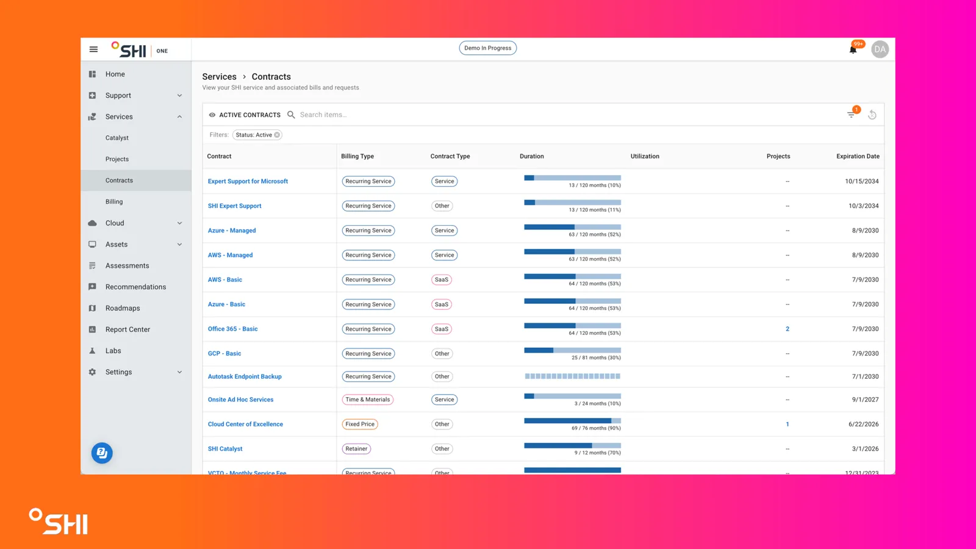Click the Recommendations sidebar icon
Screen dimensions: 976x549
point(92,287)
